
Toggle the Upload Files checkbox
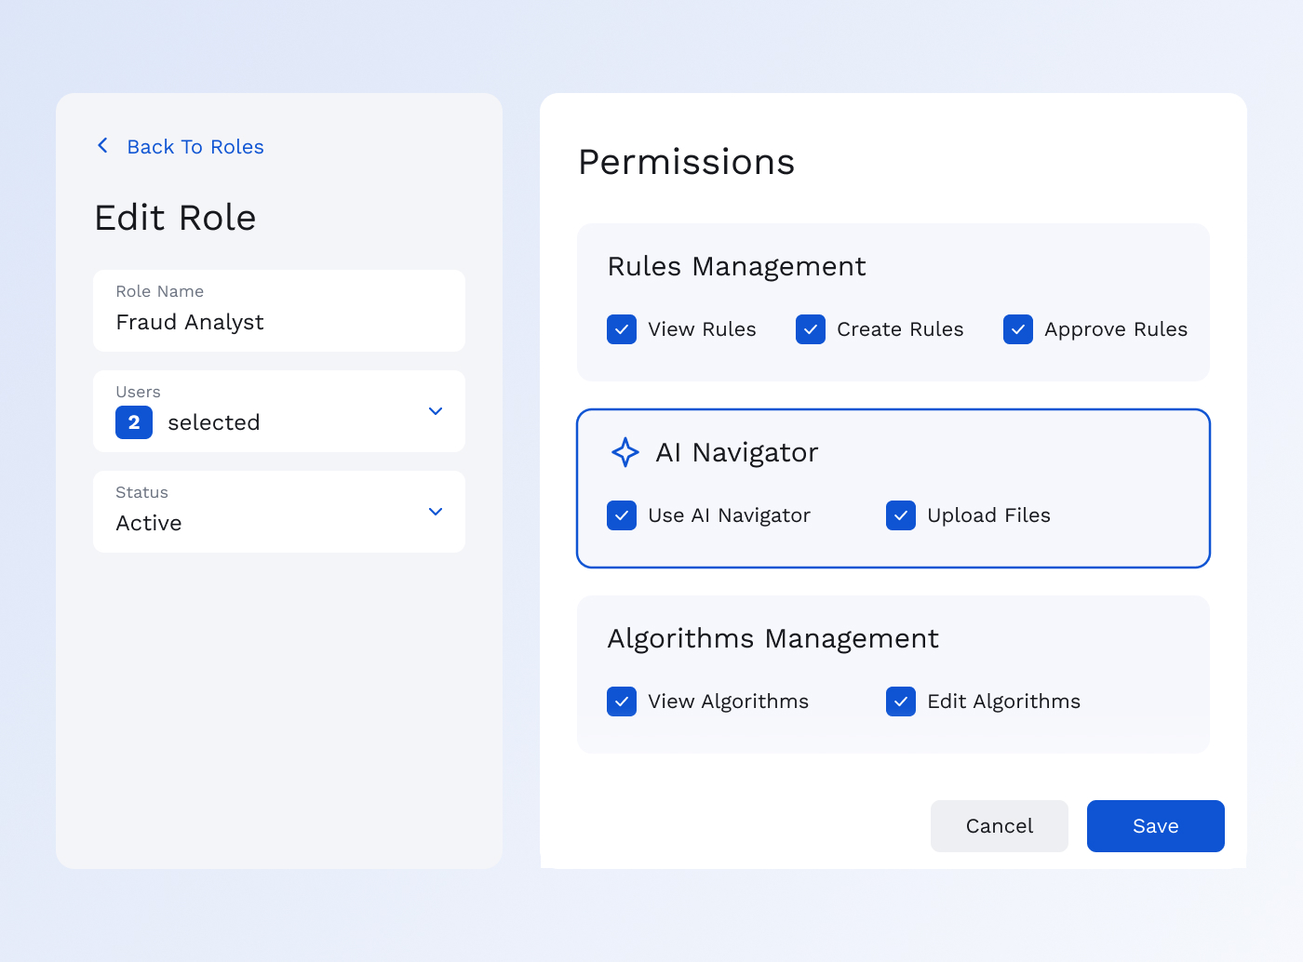(901, 515)
